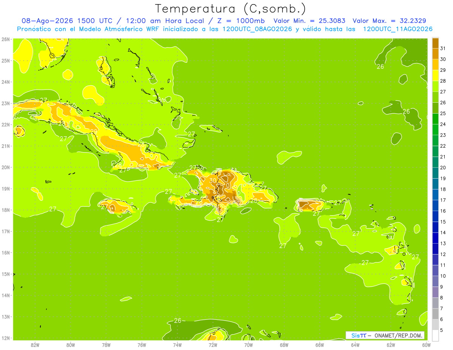
Task: Pick the dark blue swatch between 13 and 14
Action: coord(435,238)
